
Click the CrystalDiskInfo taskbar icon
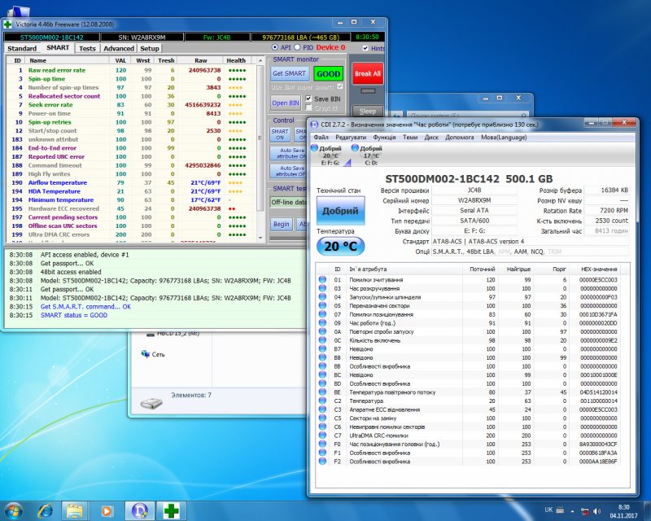tap(139, 510)
